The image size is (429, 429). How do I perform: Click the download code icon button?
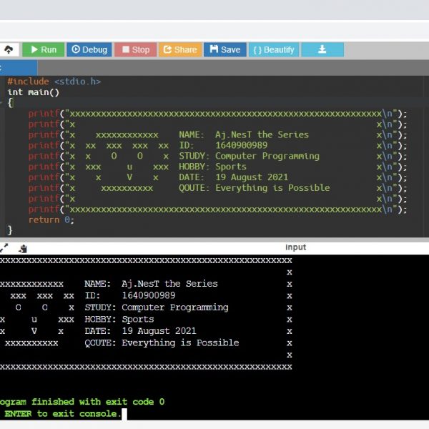322,49
